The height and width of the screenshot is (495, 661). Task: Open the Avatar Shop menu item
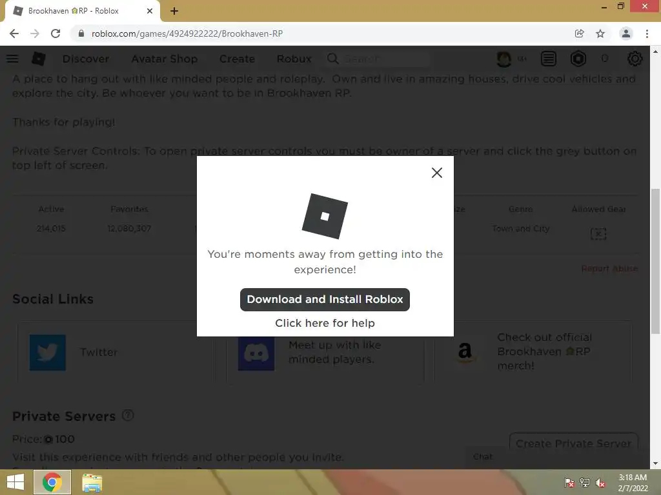pyautogui.click(x=165, y=59)
